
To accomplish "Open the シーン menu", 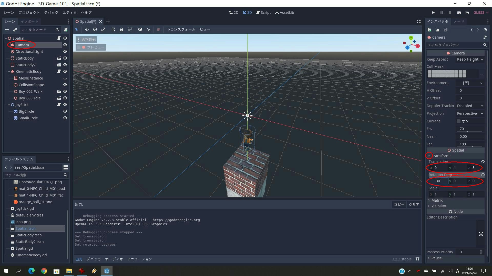I will tap(8, 12).
